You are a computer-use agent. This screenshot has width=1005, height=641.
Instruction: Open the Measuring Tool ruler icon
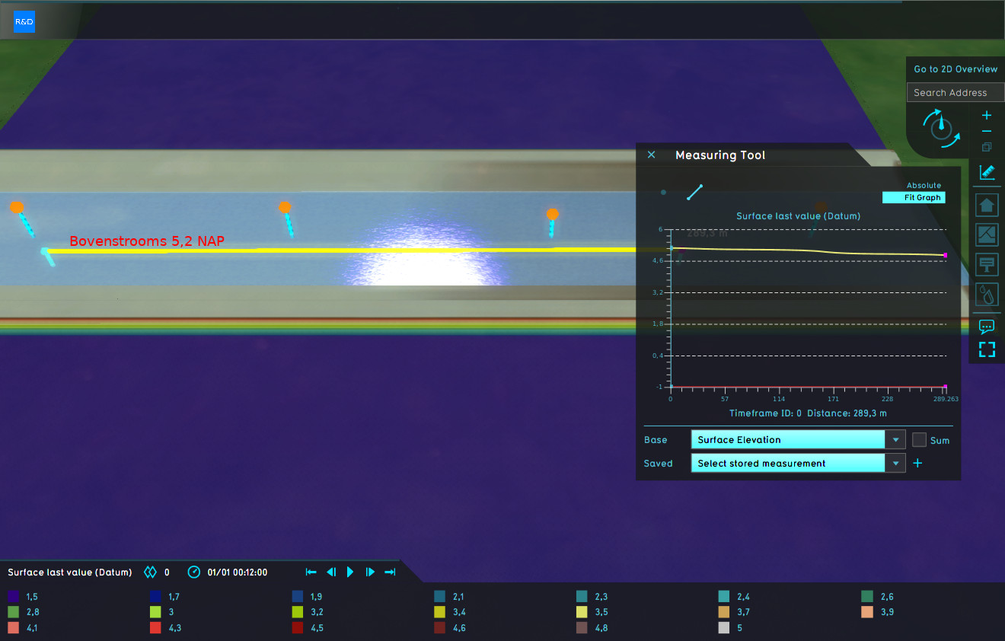pos(987,173)
